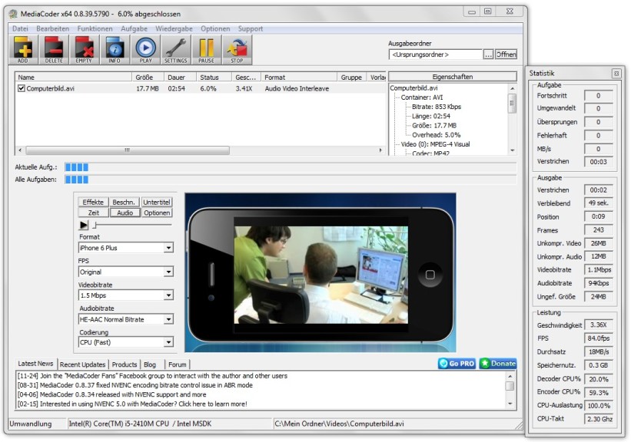Switch to the Zeit tab
The width and height of the screenshot is (631, 442).
tap(93, 213)
